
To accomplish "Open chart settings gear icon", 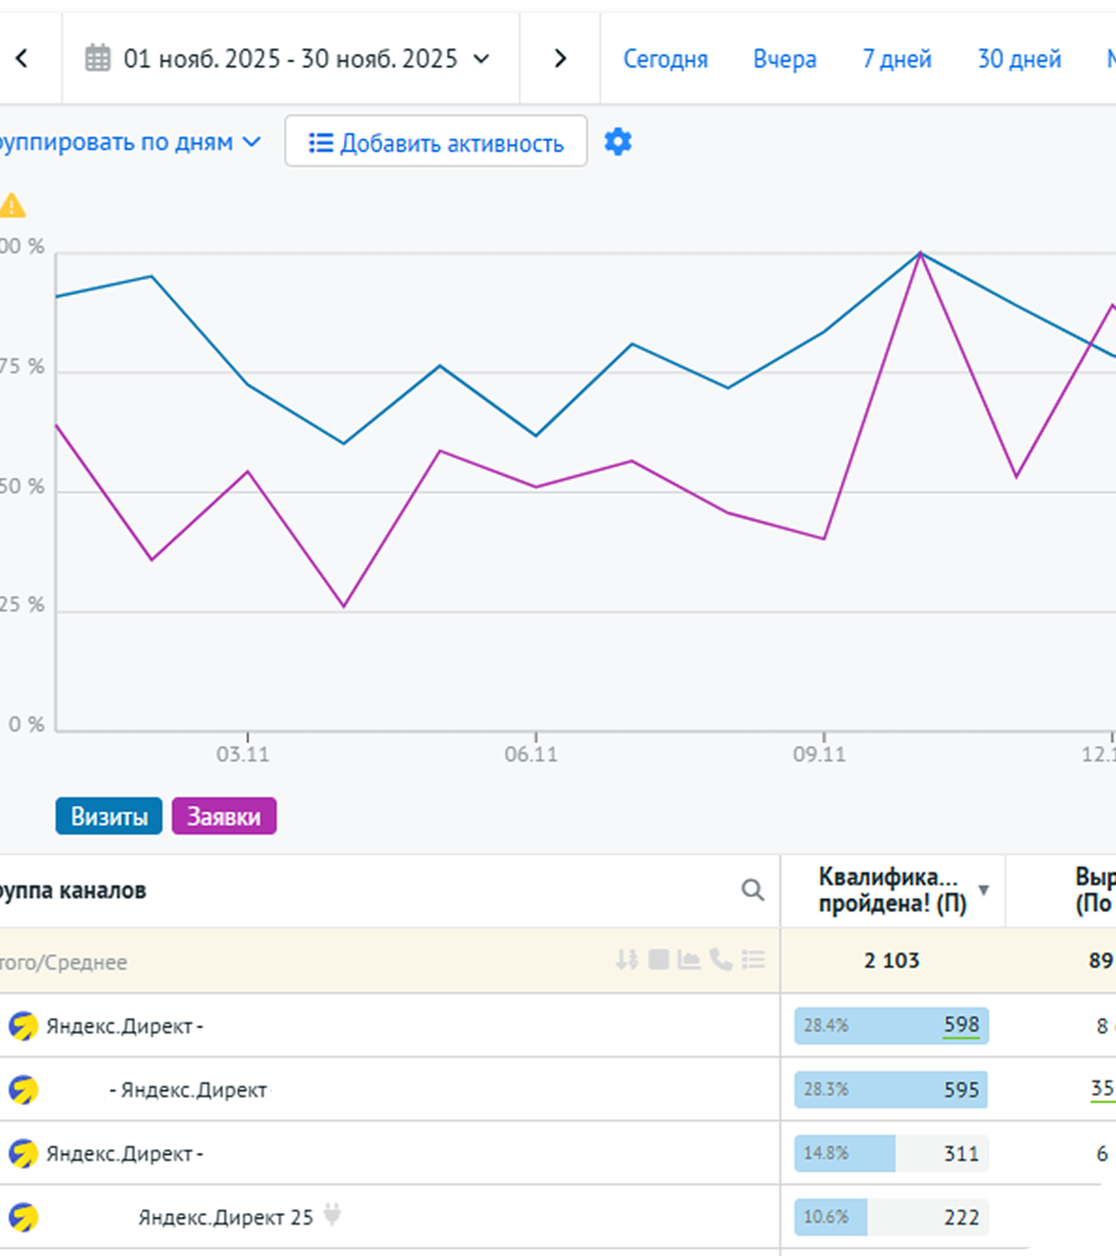I will coord(618,143).
